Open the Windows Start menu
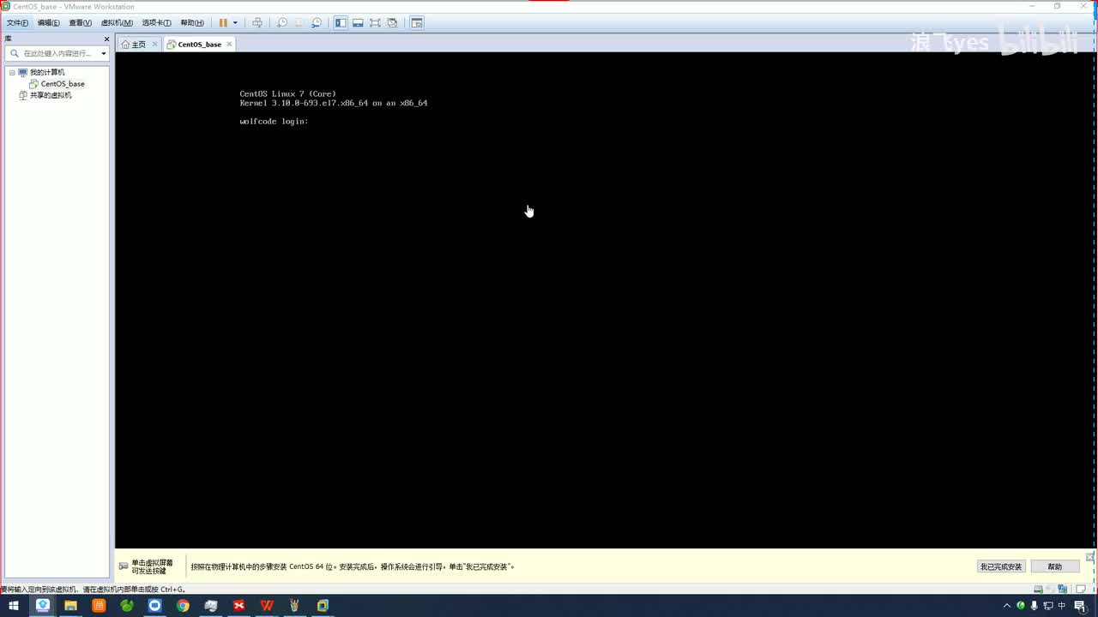 pos(14,606)
